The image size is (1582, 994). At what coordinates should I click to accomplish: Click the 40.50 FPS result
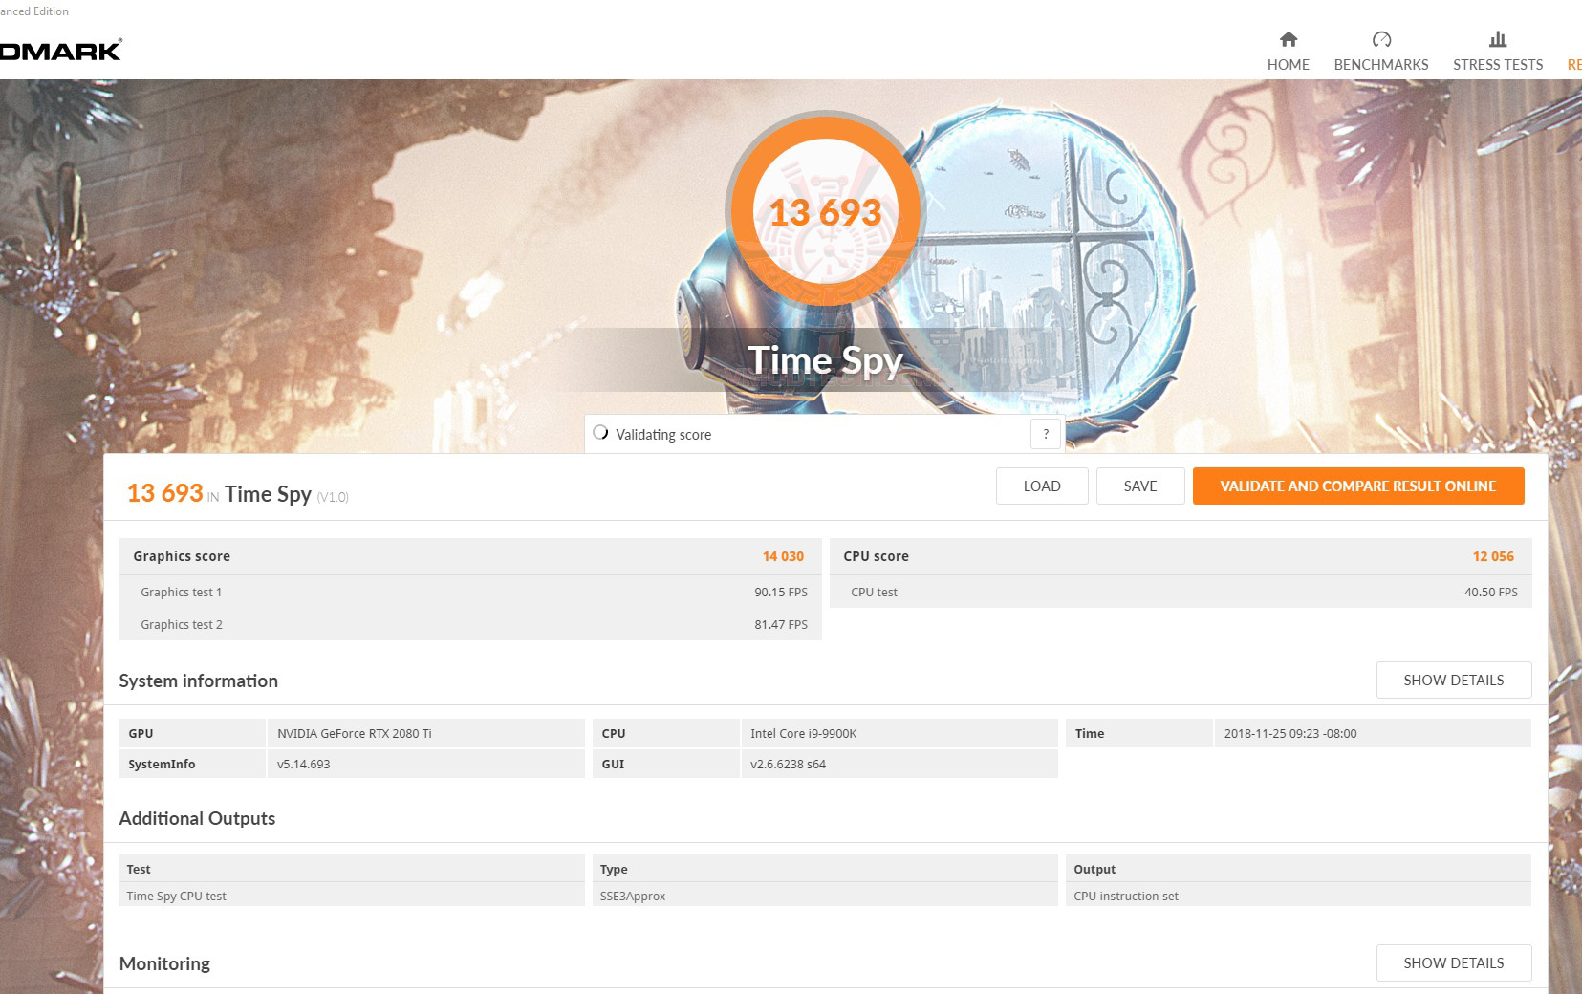tap(1491, 593)
